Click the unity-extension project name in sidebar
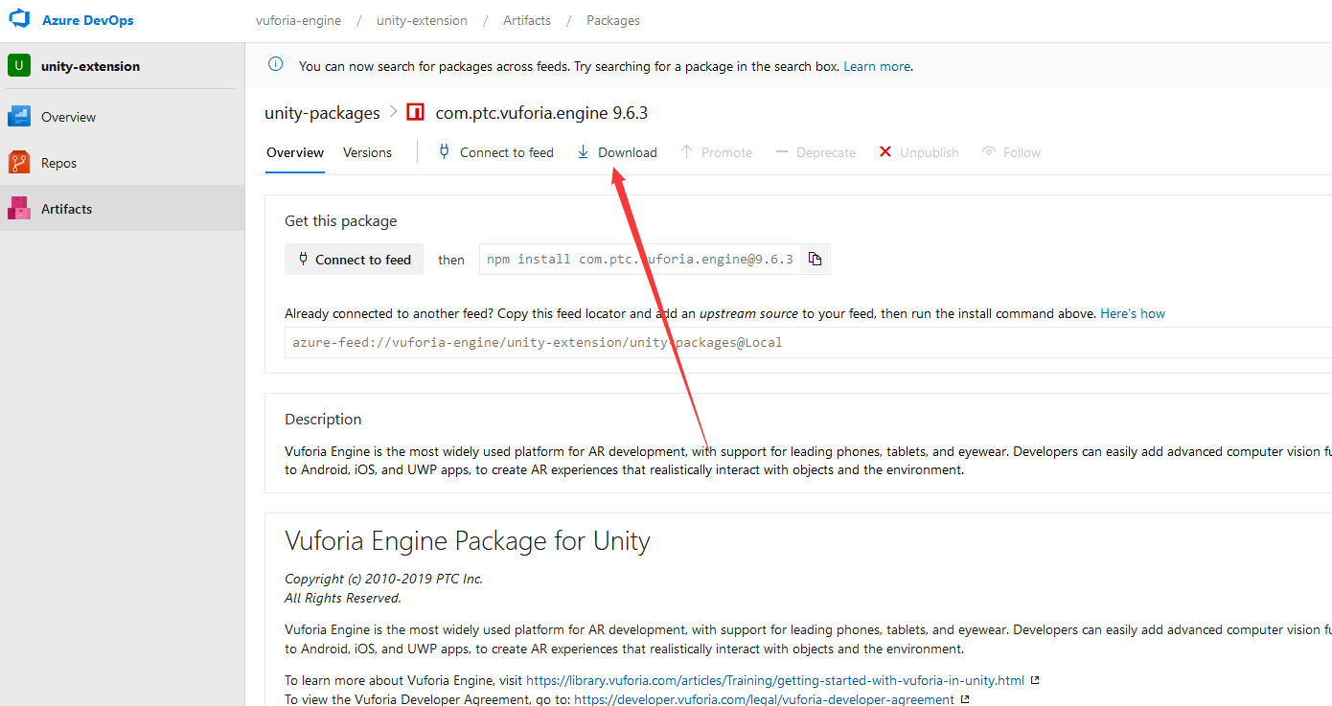Screen dimensions: 1332x706 (90, 66)
